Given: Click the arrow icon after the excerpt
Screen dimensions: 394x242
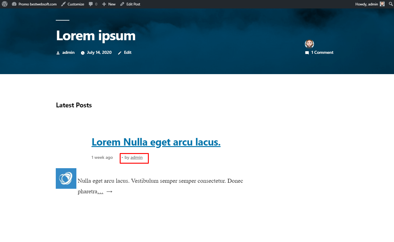Looking at the screenshot, I should point(109,191).
